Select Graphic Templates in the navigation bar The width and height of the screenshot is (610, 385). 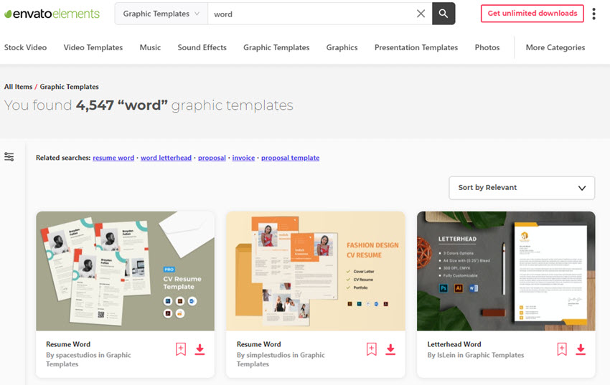tap(276, 47)
